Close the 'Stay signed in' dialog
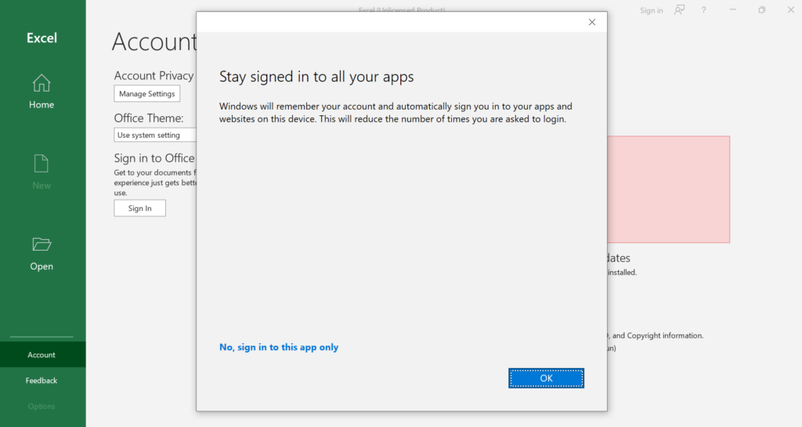This screenshot has width=802, height=427. pos(592,22)
